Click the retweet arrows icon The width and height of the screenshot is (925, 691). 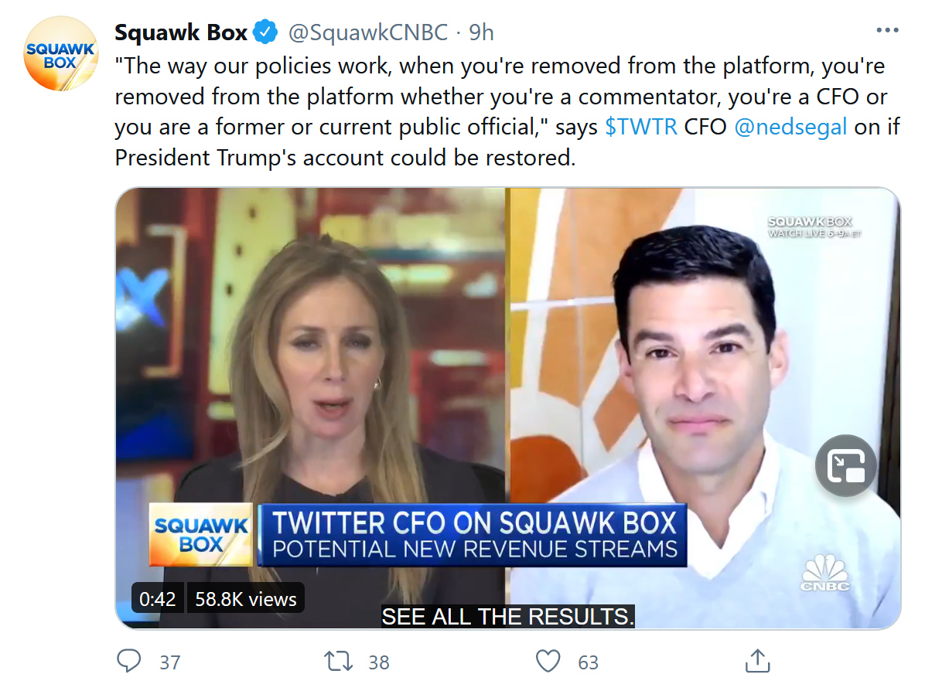click(338, 661)
